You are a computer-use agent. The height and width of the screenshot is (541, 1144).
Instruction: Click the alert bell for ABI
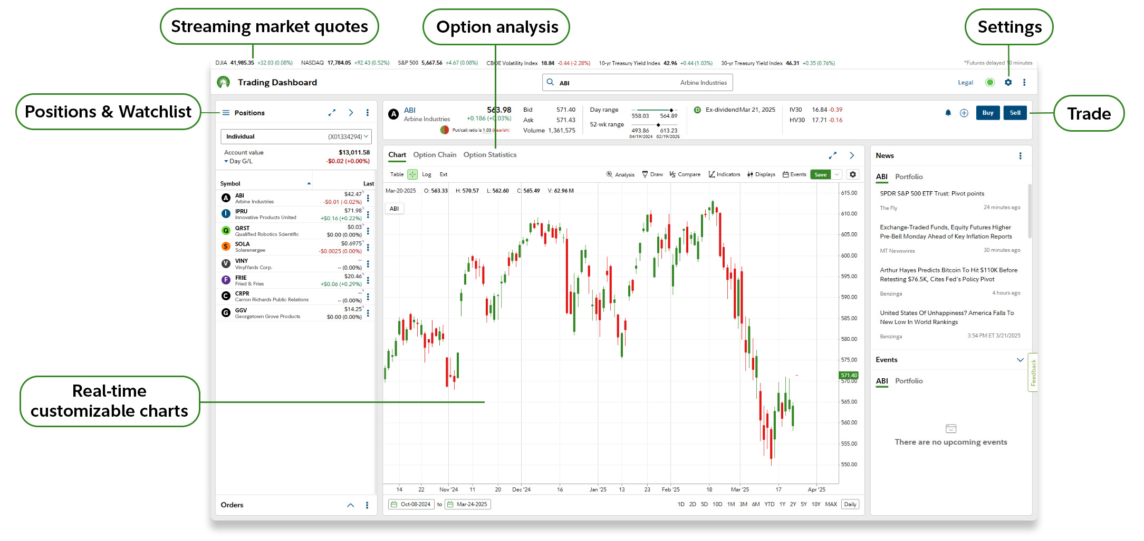point(948,113)
